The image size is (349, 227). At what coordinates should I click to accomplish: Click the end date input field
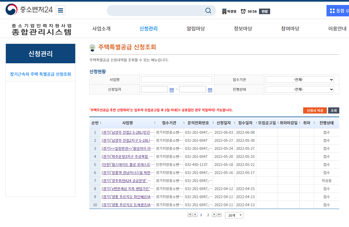(x=192, y=89)
